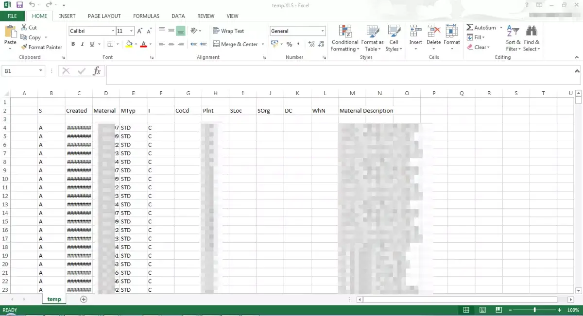The width and height of the screenshot is (583, 316).
Task: Switch to Normal view in status bar
Action: tap(466, 310)
